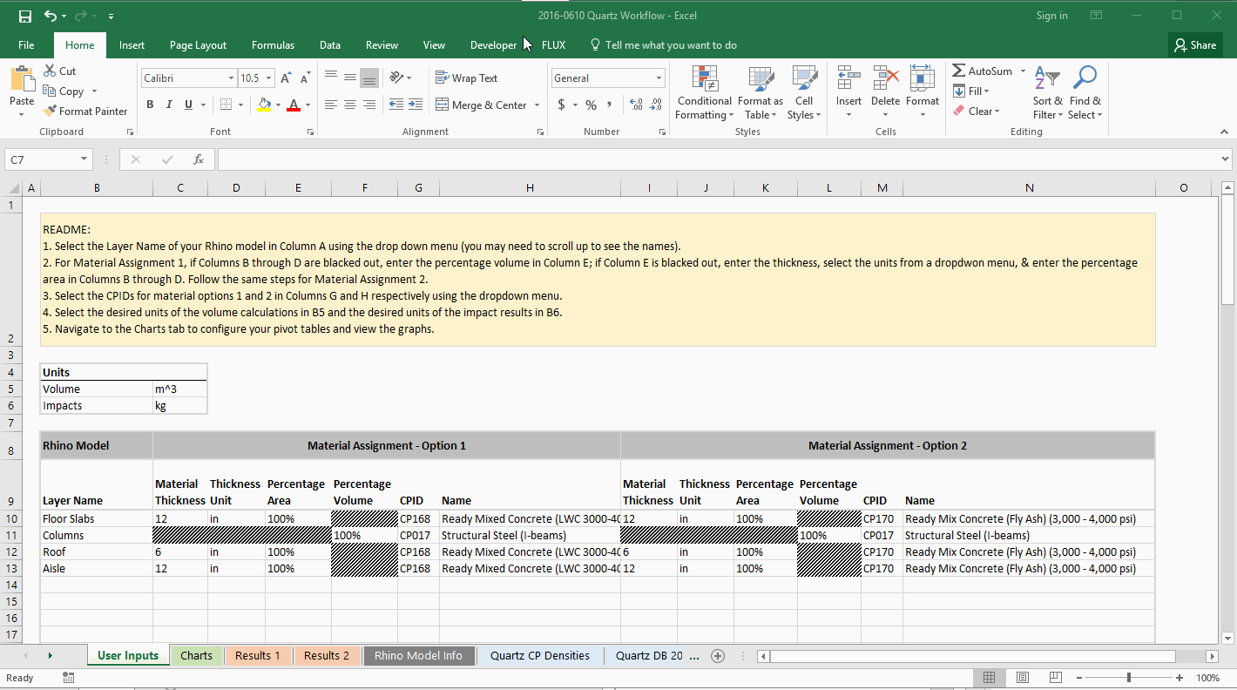The height and width of the screenshot is (690, 1237).
Task: Open the Fill button in the Editing group
Action: click(971, 91)
